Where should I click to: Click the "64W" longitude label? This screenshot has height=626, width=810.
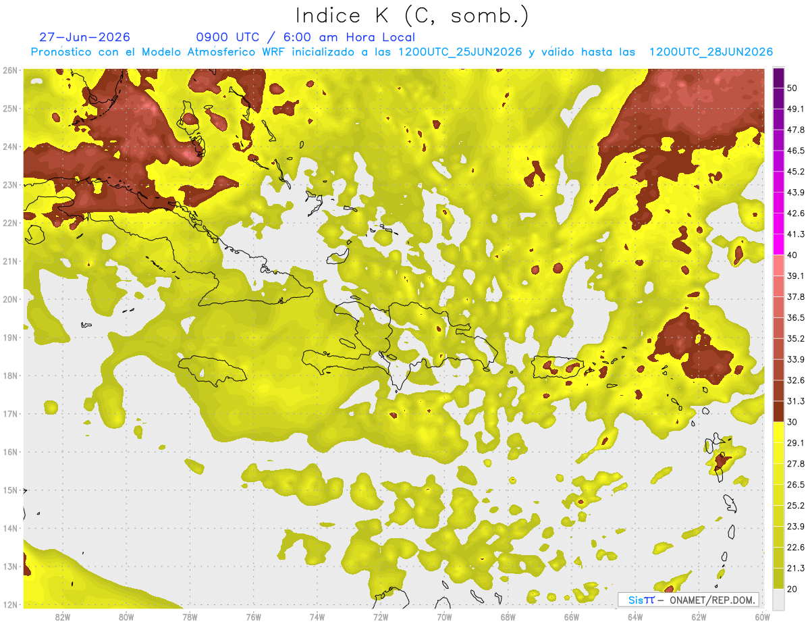[x=635, y=617]
